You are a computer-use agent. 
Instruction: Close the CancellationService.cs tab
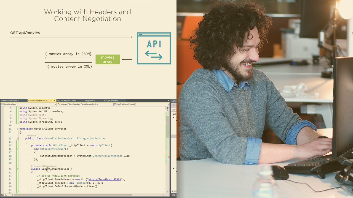click(54, 101)
